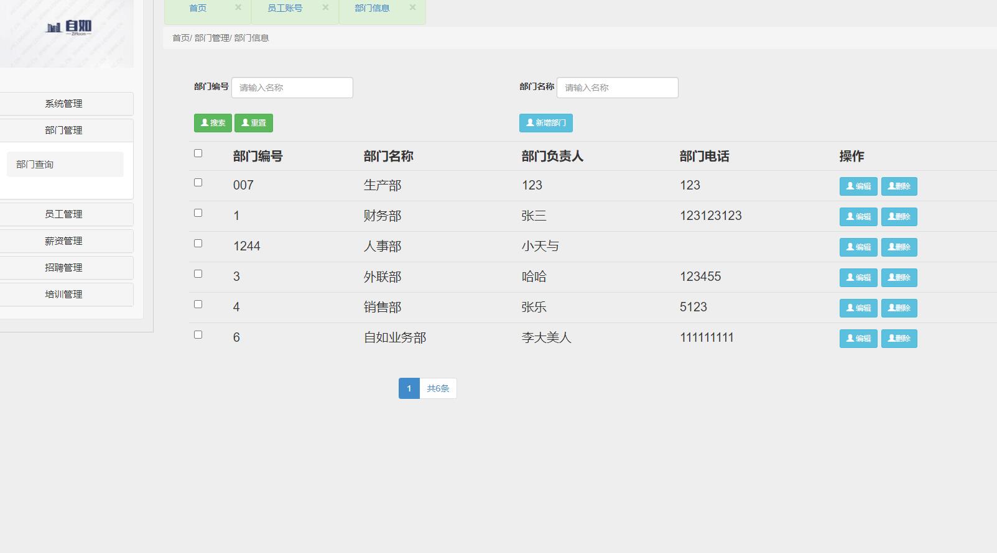The height and width of the screenshot is (553, 997).
Task: Select phone number 111111111 cell
Action: pyautogui.click(x=707, y=338)
